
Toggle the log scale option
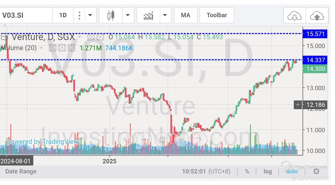(268, 171)
